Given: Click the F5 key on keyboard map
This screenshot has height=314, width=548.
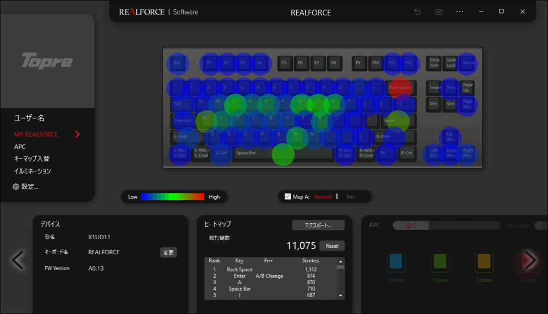Looking at the screenshot, I should point(285,63).
